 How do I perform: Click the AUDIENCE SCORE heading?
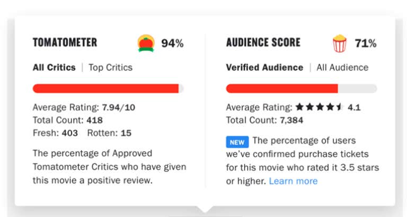(x=263, y=42)
